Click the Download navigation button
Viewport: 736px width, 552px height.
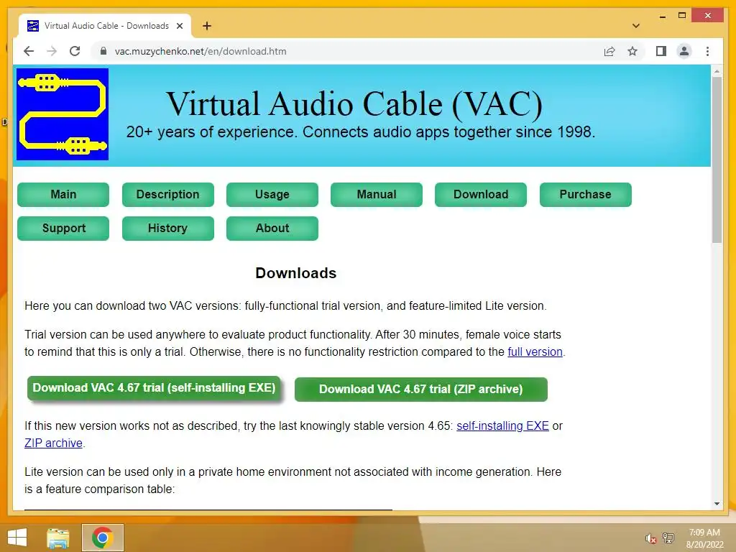(x=481, y=194)
